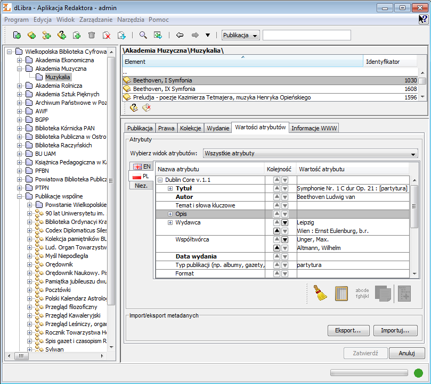Screen dimensions: 431x384
Task: Click the green arrows refresh icon
Action: pos(158,35)
